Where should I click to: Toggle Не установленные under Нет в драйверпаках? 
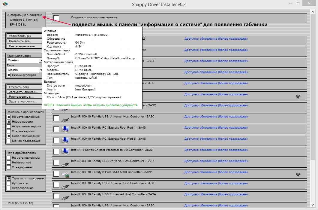8,158
